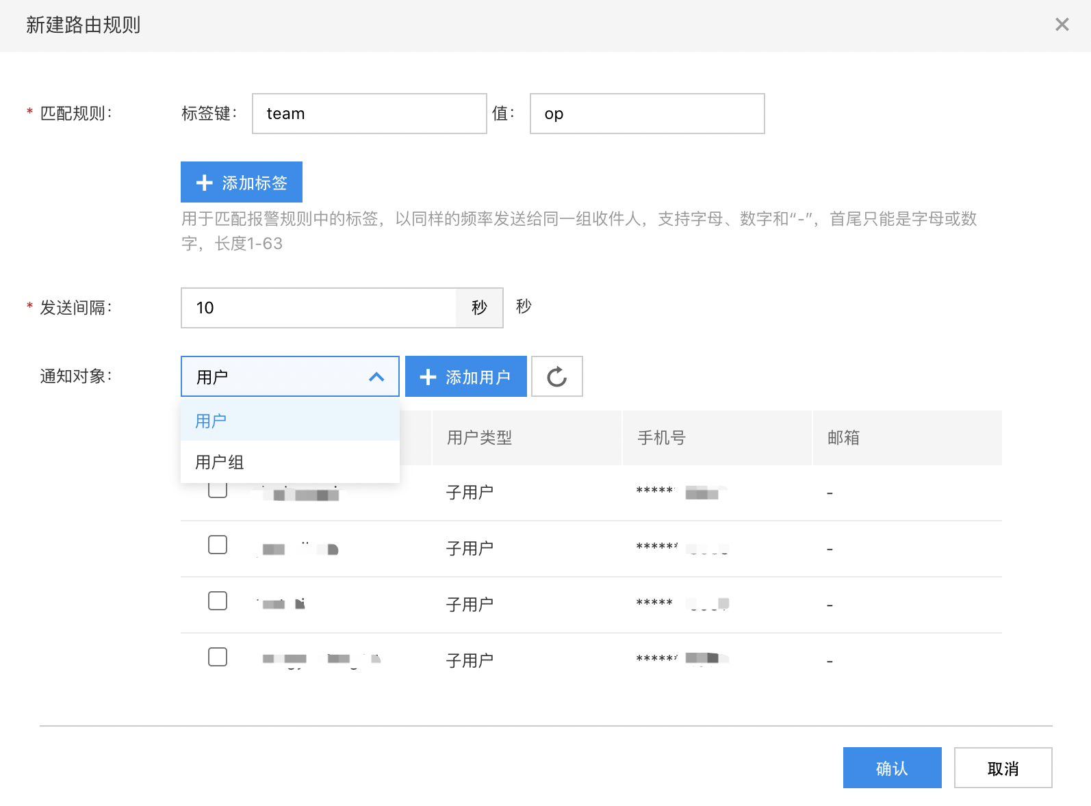Click the 用户类型 column header
Screen dimensions: 1091x806
[527, 438]
